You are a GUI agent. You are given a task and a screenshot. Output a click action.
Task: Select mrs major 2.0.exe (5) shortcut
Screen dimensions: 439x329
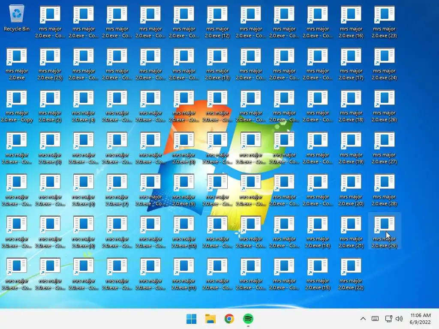point(84,190)
